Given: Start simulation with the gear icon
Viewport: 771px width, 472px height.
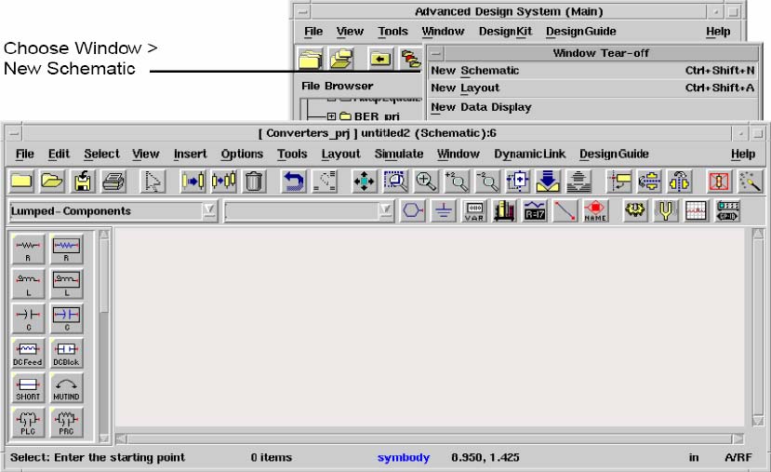Looking at the screenshot, I should pyautogui.click(x=635, y=211).
